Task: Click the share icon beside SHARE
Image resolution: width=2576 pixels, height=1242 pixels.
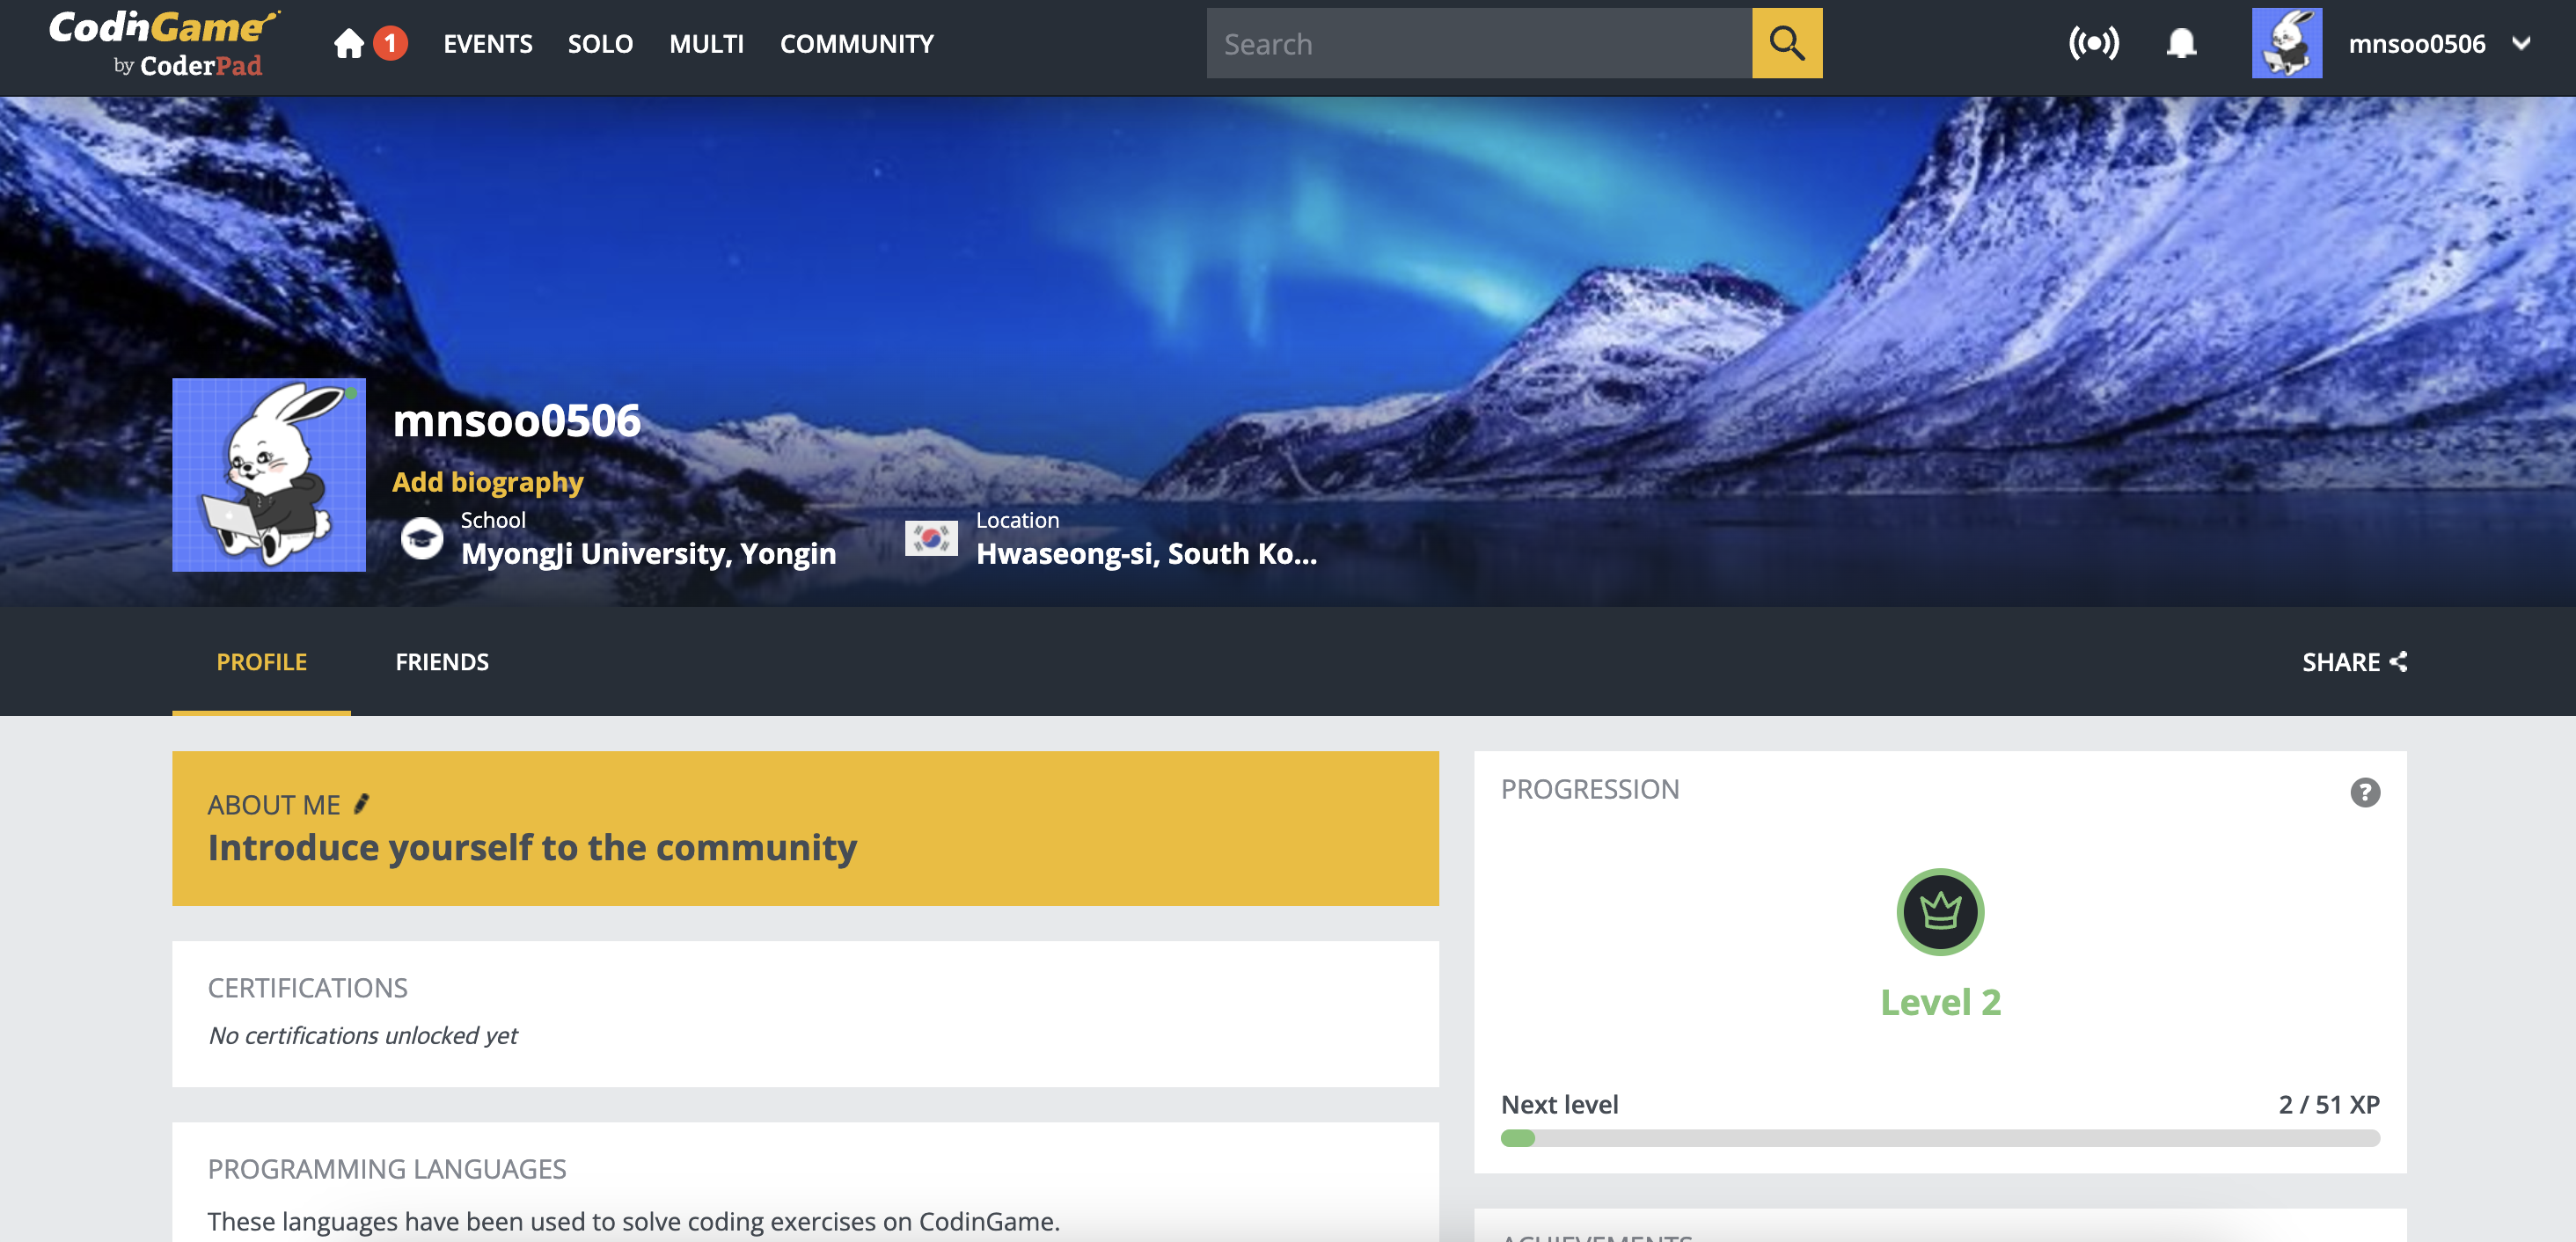Action: [2398, 661]
